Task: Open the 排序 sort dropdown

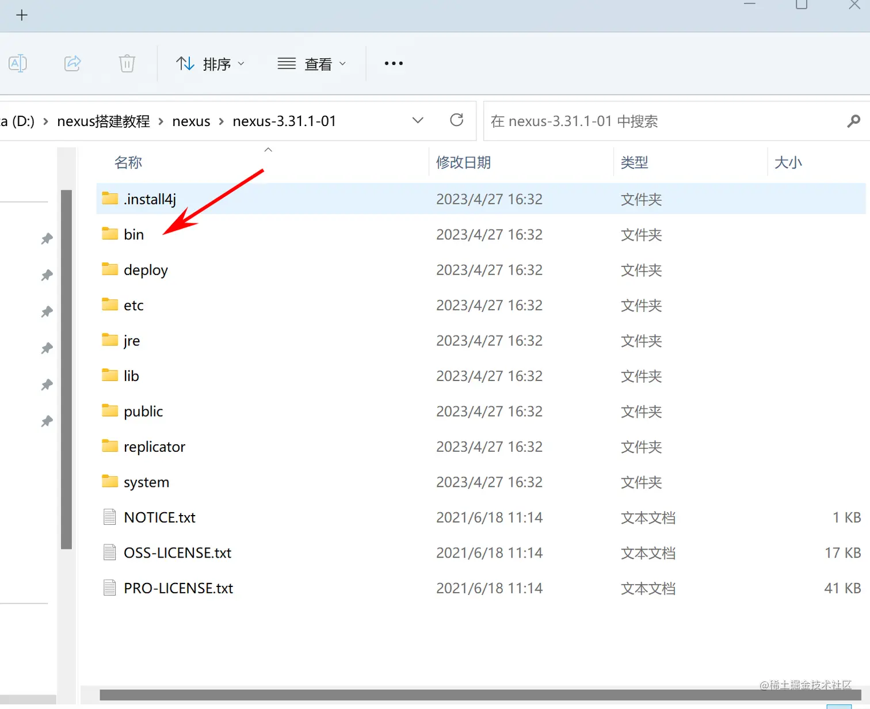Action: (210, 63)
